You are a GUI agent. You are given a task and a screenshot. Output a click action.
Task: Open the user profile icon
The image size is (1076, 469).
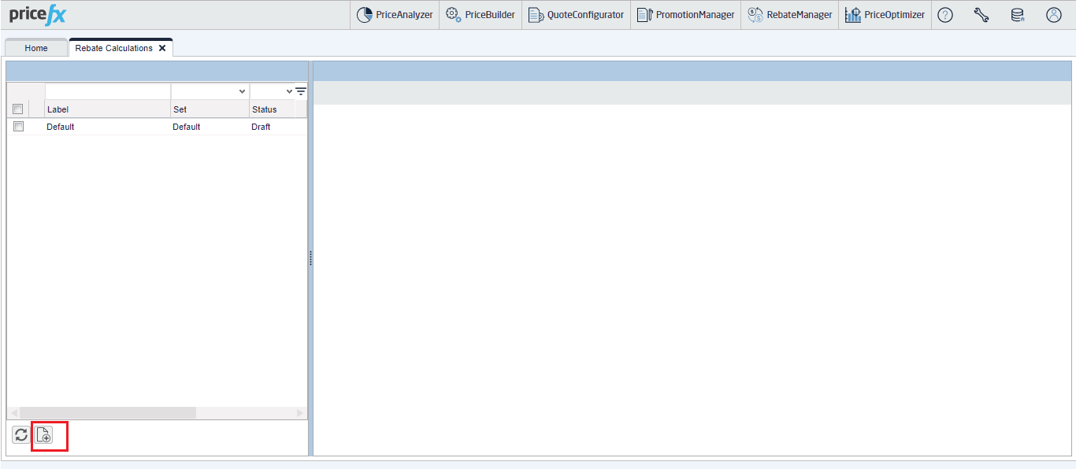[1054, 15]
